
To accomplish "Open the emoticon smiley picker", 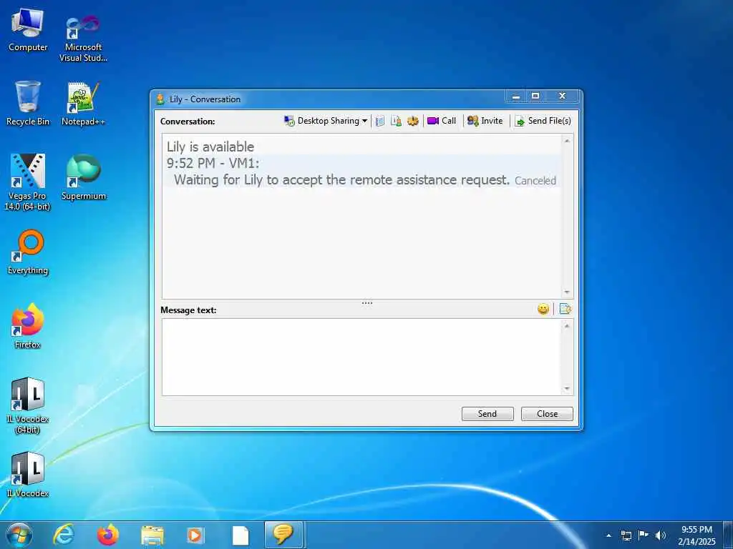I will 543,309.
